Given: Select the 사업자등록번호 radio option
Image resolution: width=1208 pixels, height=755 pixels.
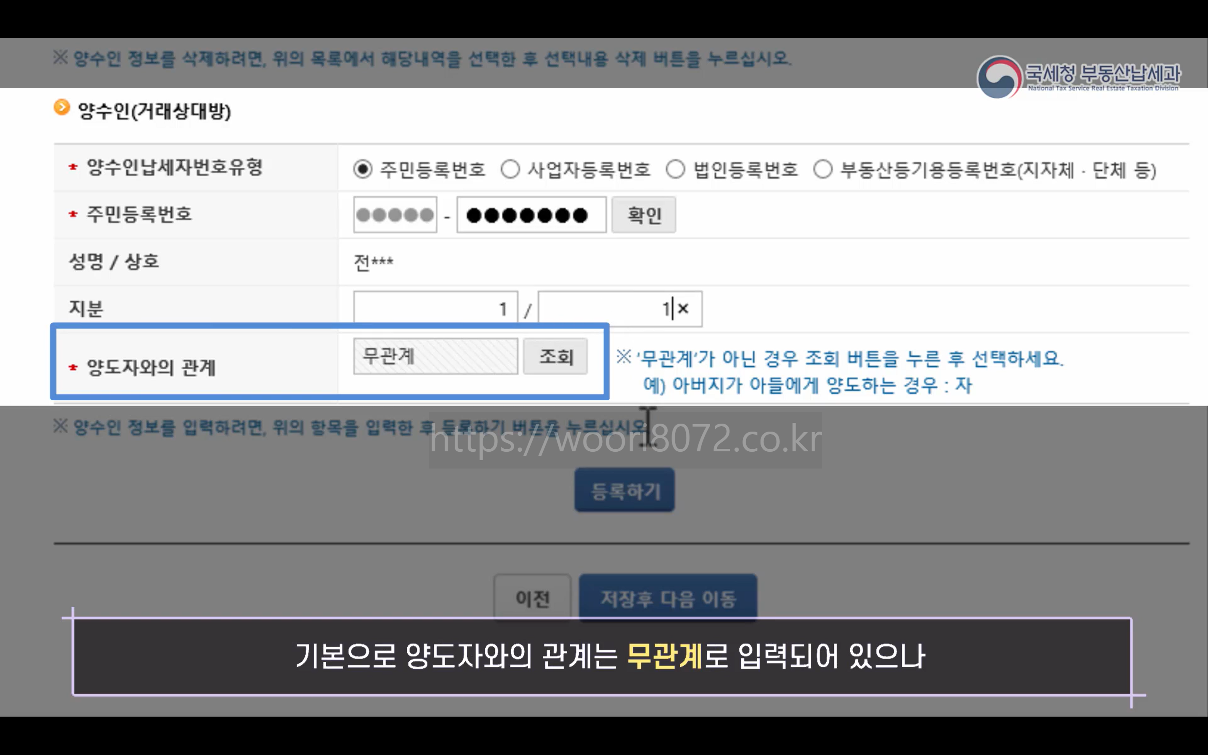Looking at the screenshot, I should click(x=510, y=169).
